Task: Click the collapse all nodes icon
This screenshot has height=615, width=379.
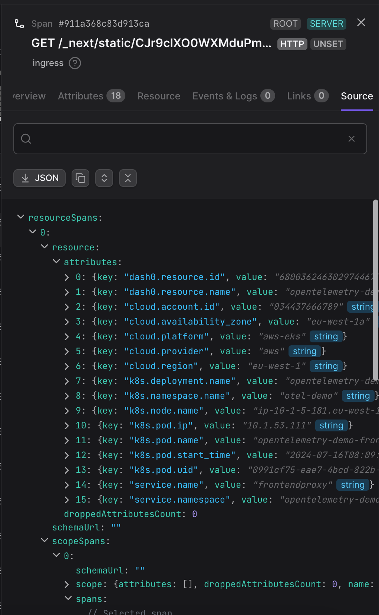Action: pos(128,178)
